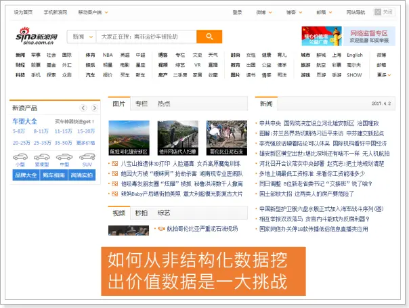Image resolution: width=409 pixels, height=308 pixels.
Task: Open the 更多价格 link
Action: point(85,143)
